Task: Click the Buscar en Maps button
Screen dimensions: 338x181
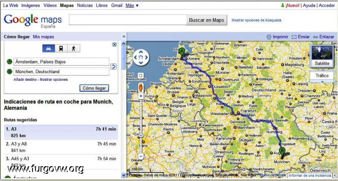Action: click(x=207, y=20)
